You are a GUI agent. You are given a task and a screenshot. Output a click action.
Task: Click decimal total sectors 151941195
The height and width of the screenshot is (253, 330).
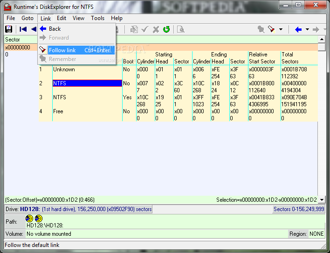294,104
